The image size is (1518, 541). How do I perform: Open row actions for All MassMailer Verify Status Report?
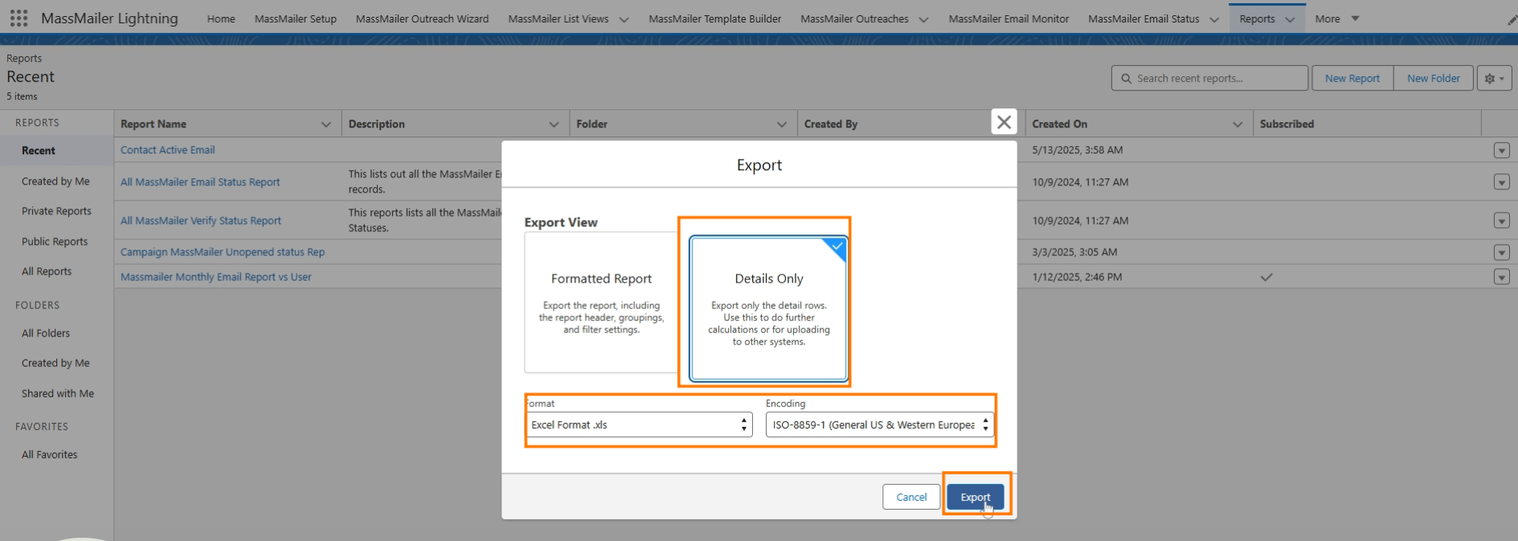click(1501, 221)
